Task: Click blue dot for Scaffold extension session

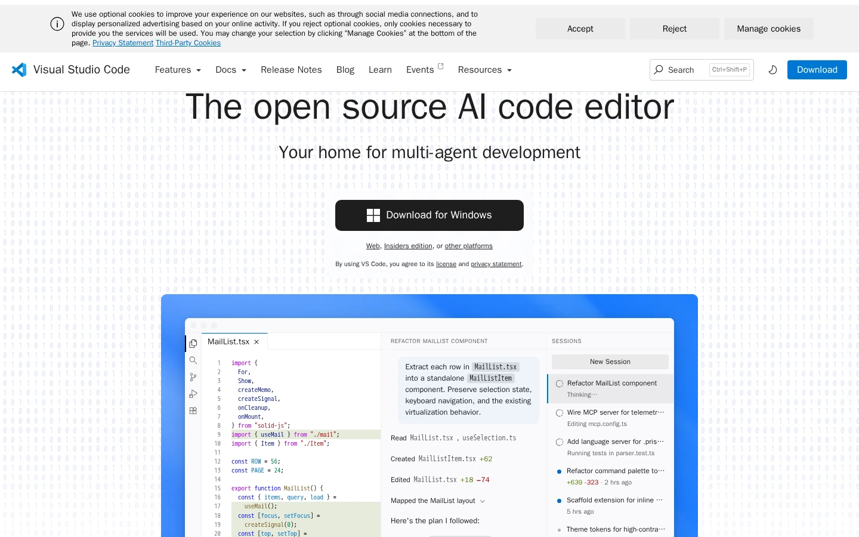Action: tap(559, 501)
